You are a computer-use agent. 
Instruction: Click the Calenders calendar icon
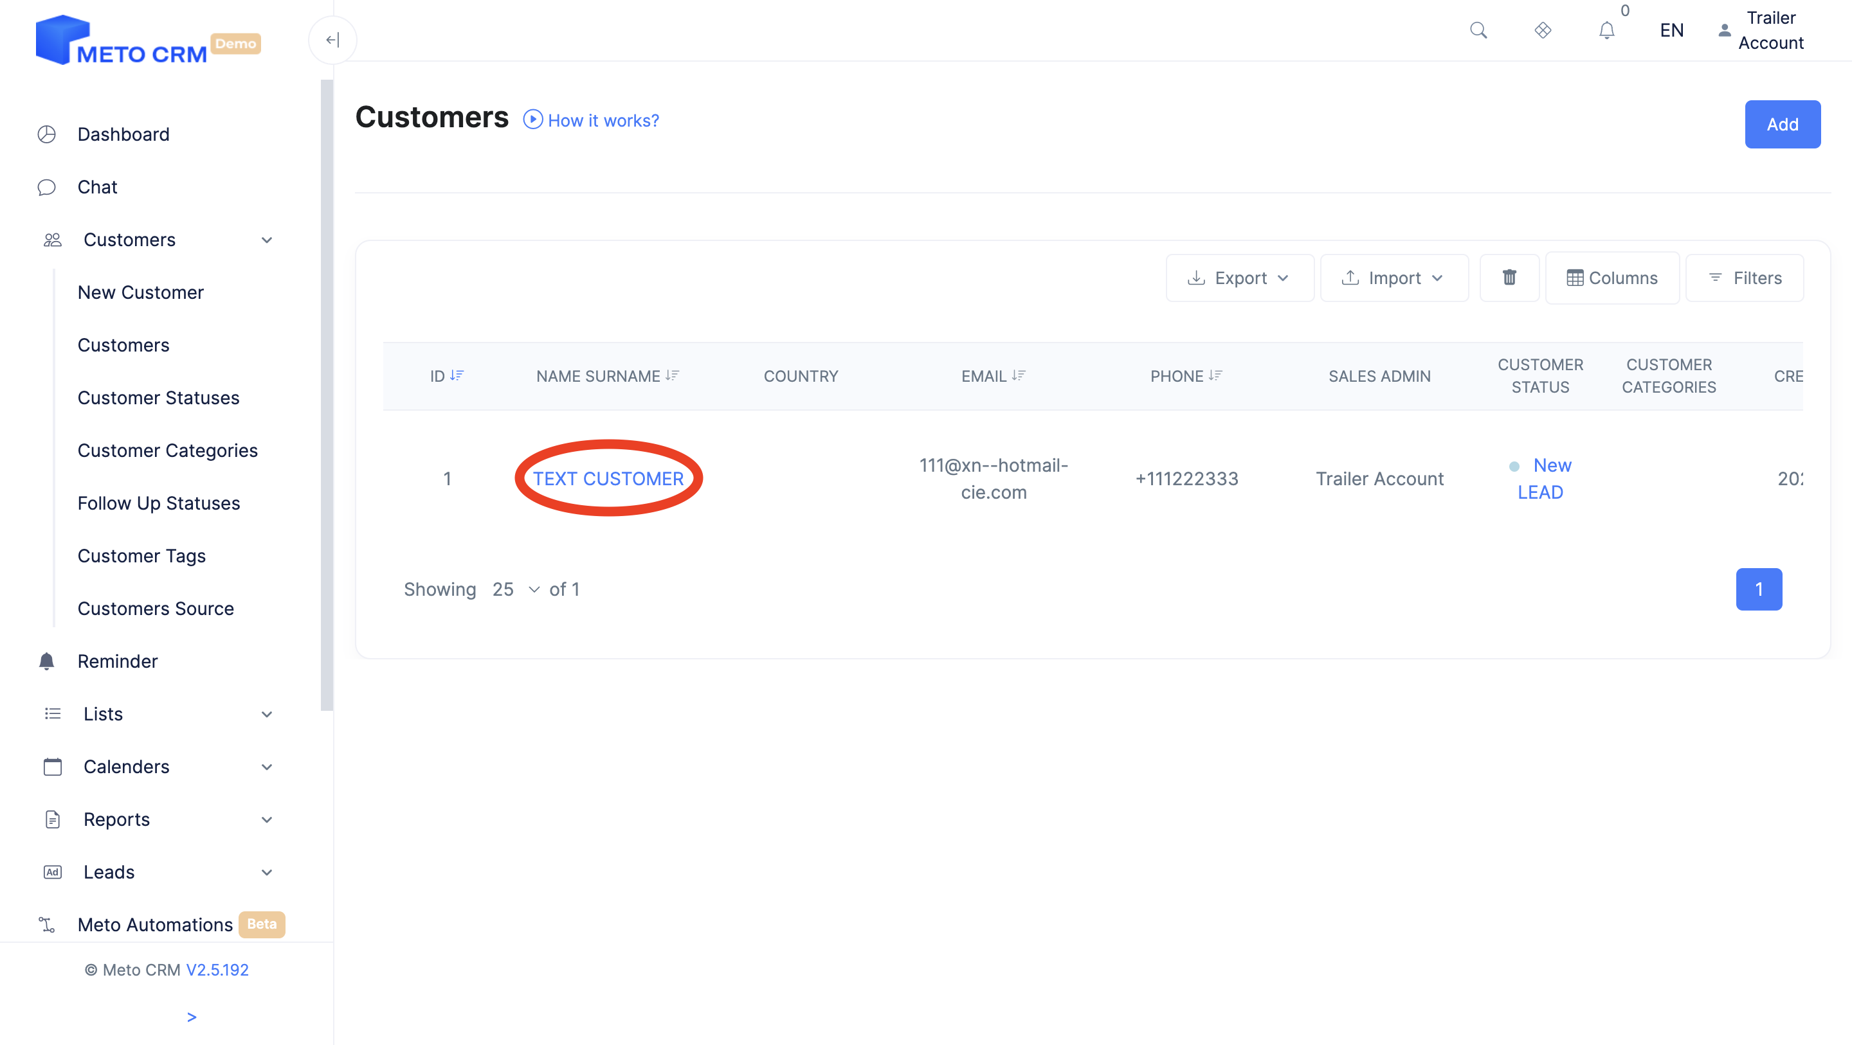(53, 766)
